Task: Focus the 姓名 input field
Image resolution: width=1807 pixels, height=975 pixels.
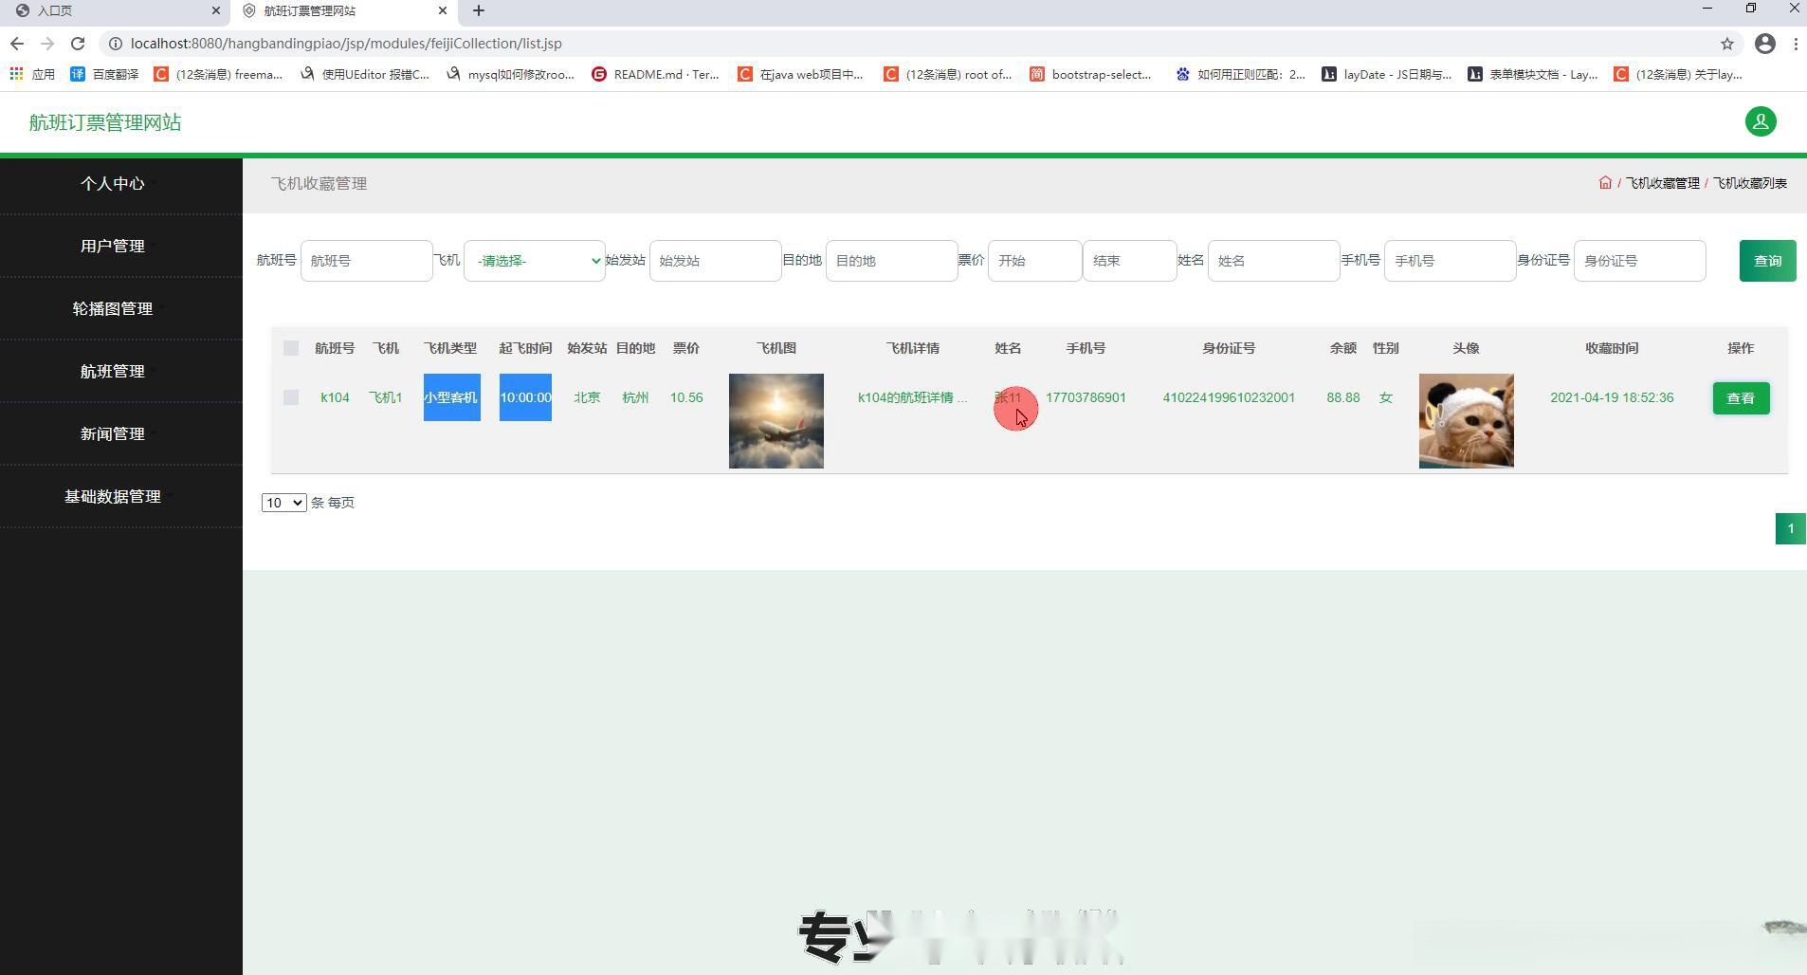Action: click(1273, 261)
